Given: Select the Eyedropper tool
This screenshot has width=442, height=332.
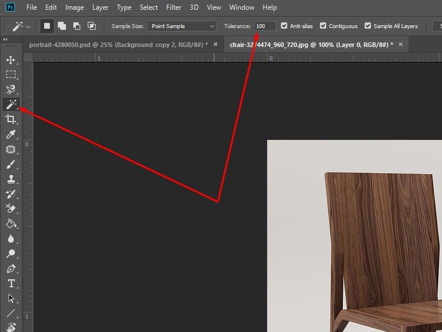Looking at the screenshot, I should (10, 135).
